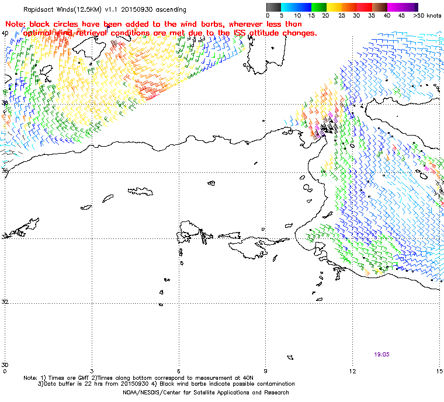Click the dark purple 45-50 knots legend color
444x402 pixels.
click(x=410, y=7)
